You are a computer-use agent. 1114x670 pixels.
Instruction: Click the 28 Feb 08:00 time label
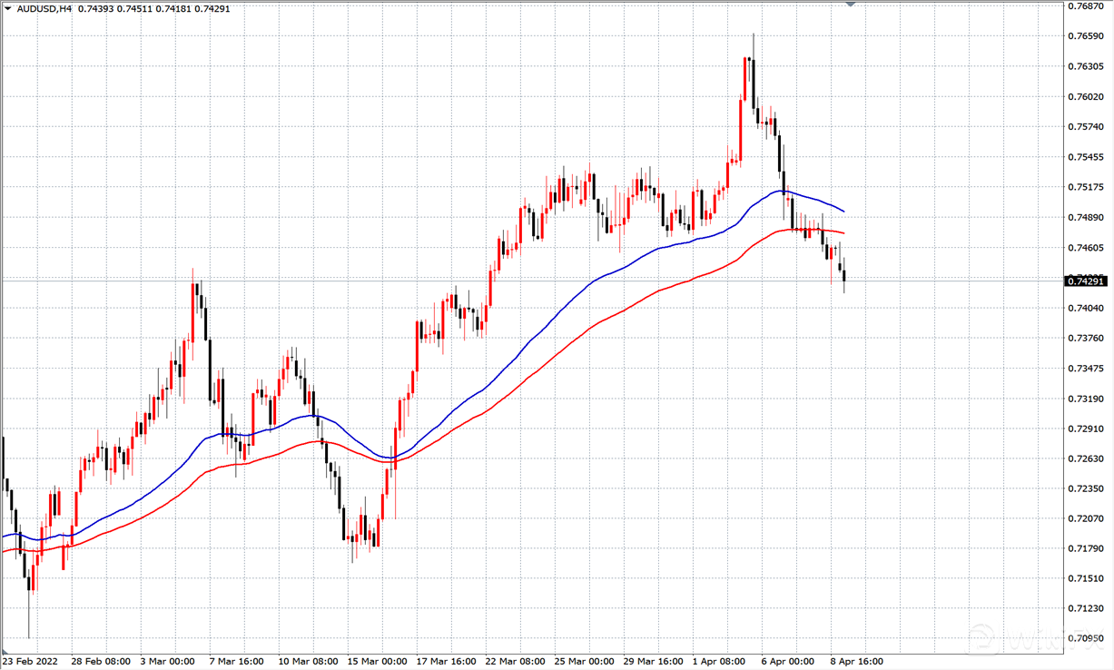click(99, 661)
